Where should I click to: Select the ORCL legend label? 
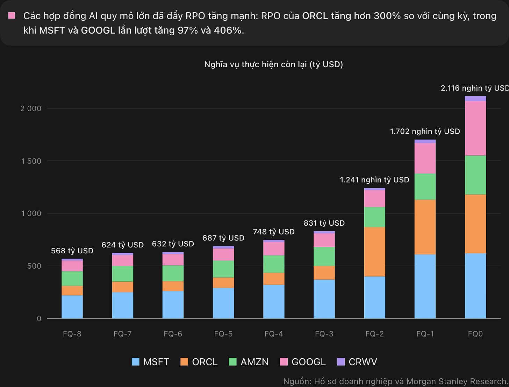(205, 362)
